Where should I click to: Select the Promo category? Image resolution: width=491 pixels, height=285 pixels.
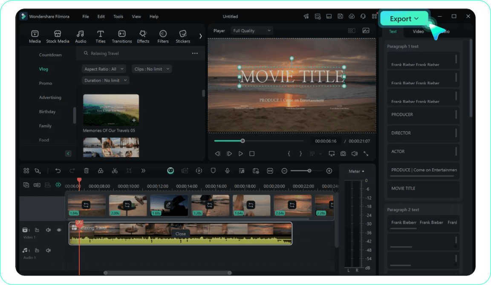[x=46, y=83]
